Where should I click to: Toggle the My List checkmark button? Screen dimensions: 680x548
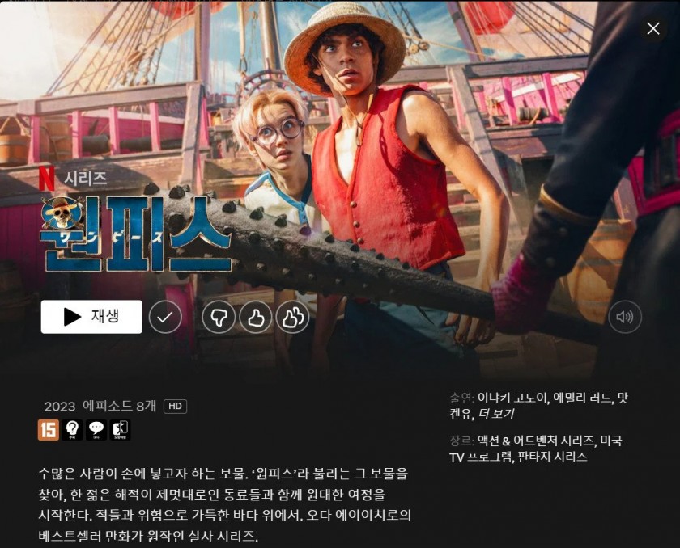pos(165,317)
